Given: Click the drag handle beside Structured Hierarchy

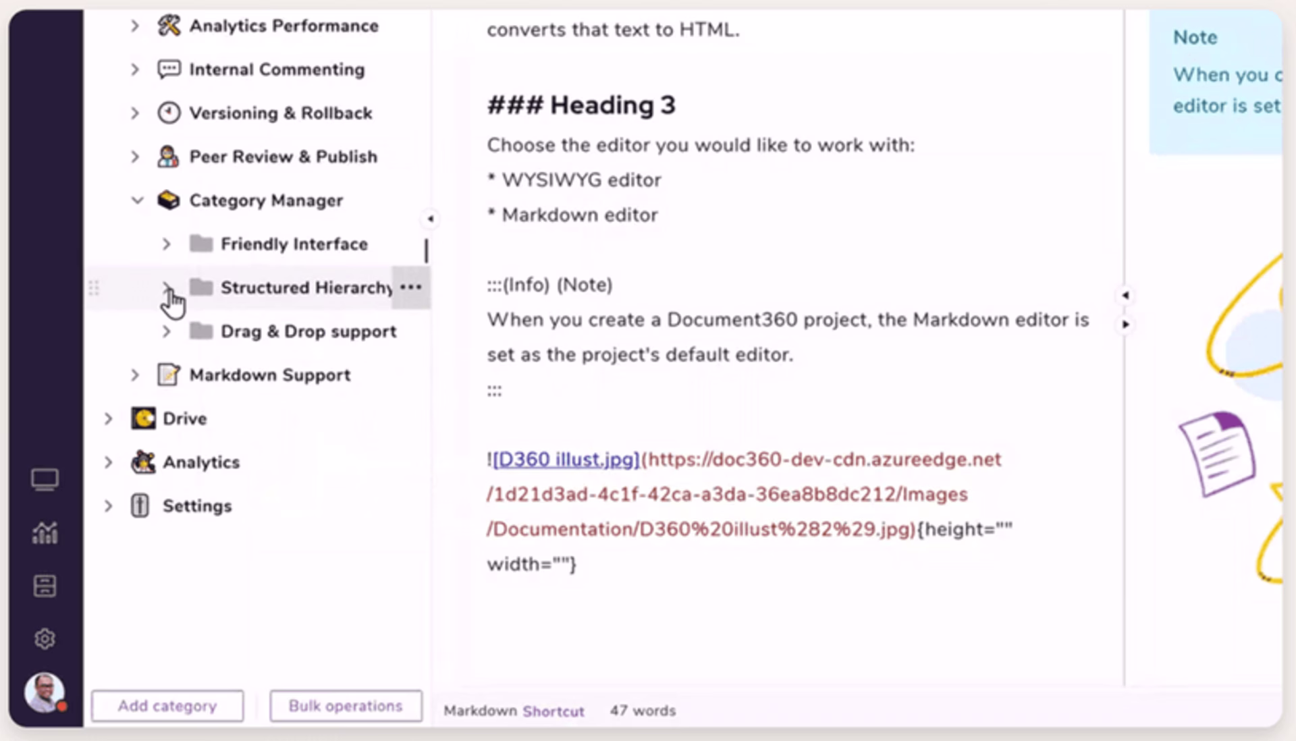Looking at the screenshot, I should pos(94,288).
